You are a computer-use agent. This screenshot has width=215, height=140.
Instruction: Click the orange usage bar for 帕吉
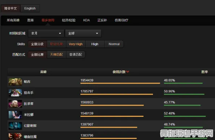(120, 83)
